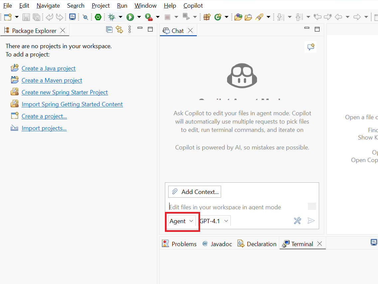
Task: Open the new chat icon in Chat panel
Action: [x=311, y=47]
